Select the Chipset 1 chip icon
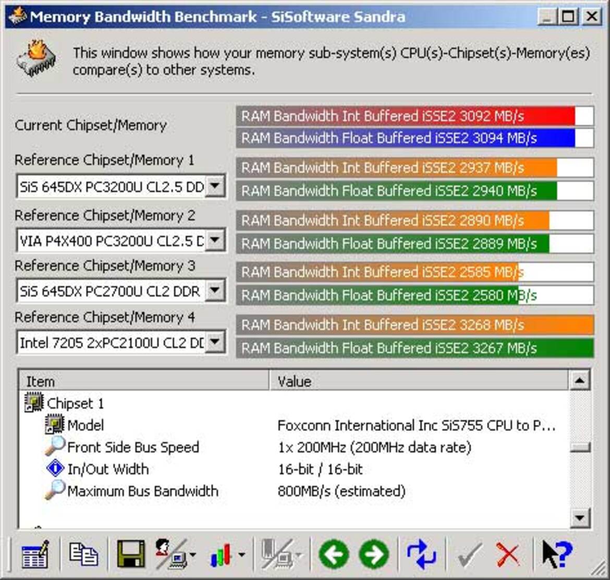Viewport: 610px width, 580px height. coord(34,402)
